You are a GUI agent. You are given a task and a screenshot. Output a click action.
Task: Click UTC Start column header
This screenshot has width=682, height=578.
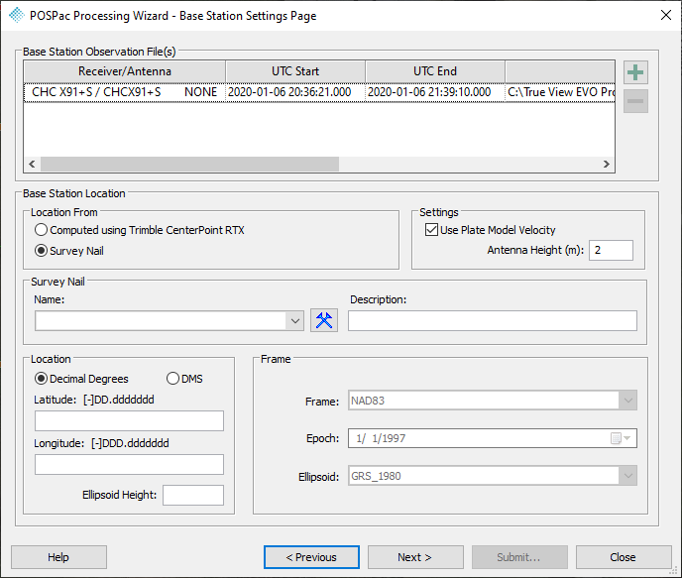[x=295, y=71]
